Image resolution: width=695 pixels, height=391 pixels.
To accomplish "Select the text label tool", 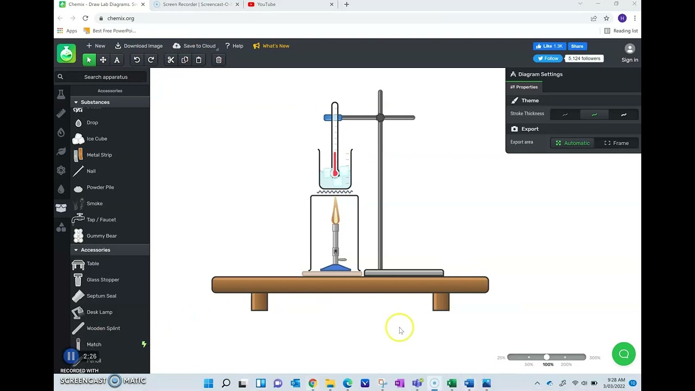I will (x=116, y=60).
